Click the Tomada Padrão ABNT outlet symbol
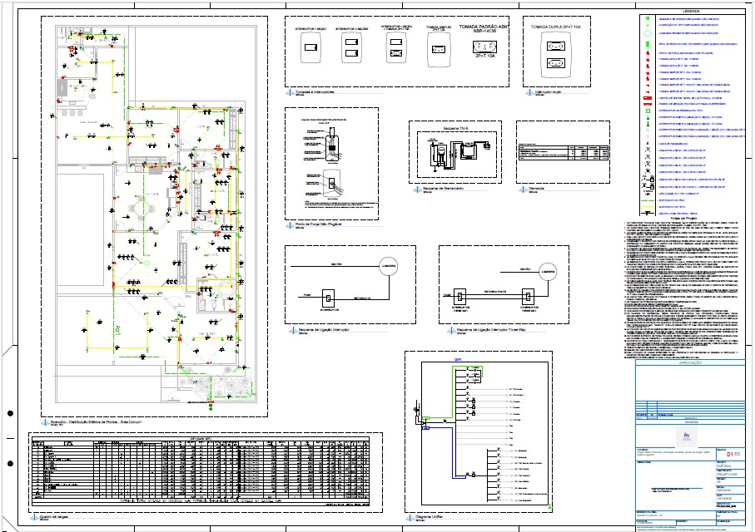The width and height of the screenshot is (755, 532). click(484, 47)
